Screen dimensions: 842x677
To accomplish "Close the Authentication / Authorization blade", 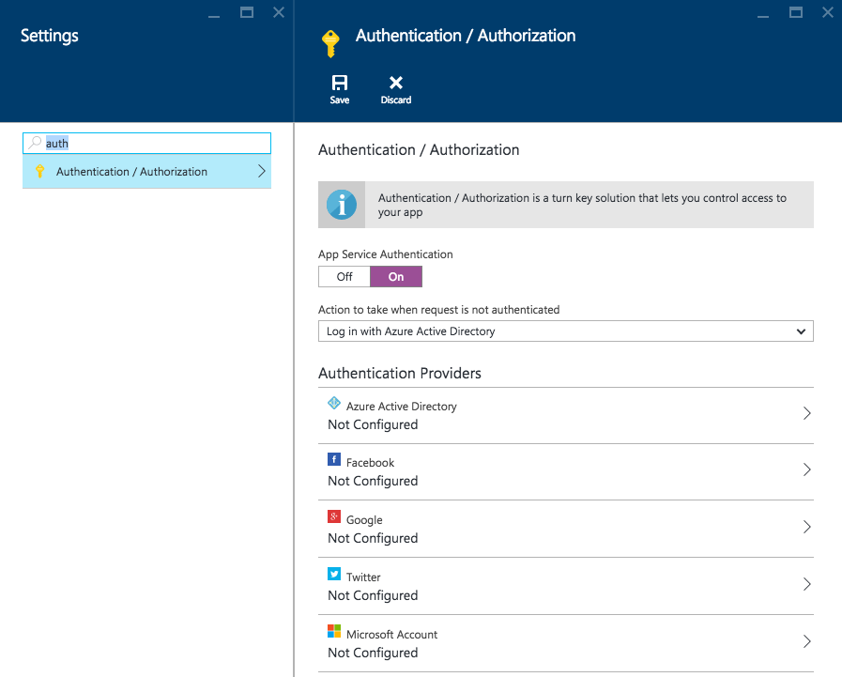I will coord(828,12).
